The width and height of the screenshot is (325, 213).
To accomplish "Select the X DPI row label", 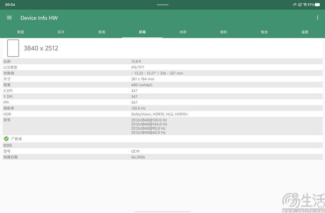I will tap(8, 91).
